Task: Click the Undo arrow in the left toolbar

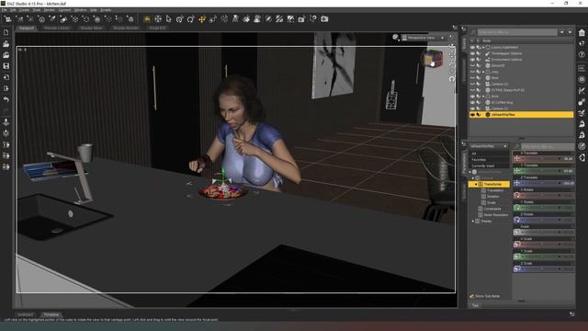Action: coord(6,99)
